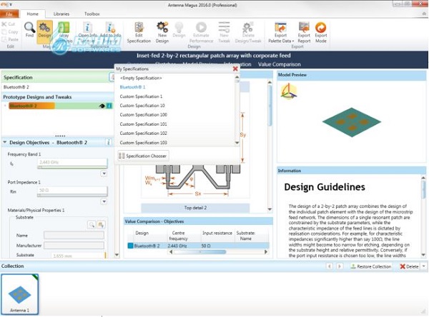Go to previous collection page arrow
Image resolution: width=429 pixels, height=317 pixels.
pos(330,266)
